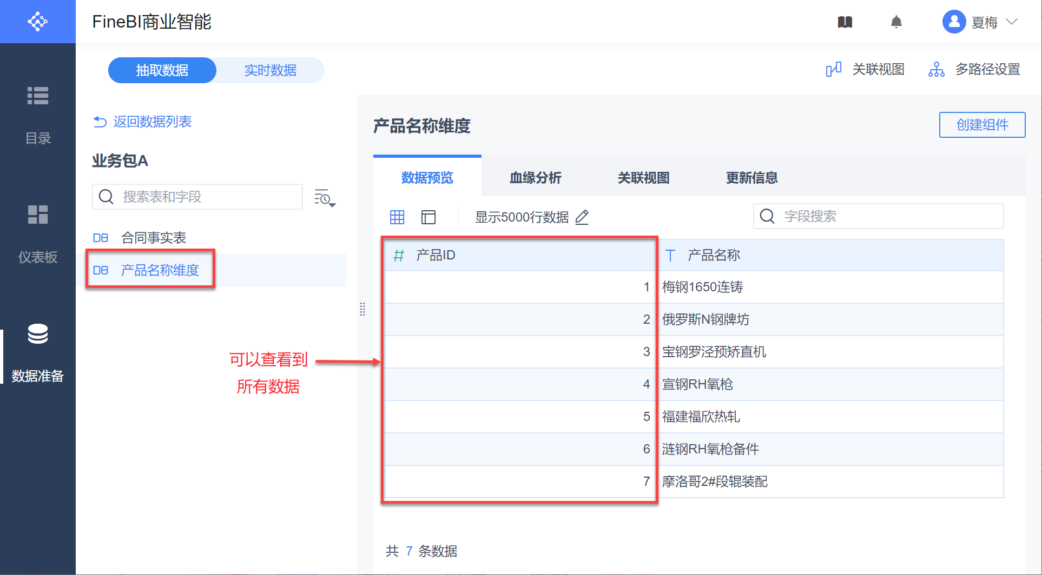Switch to the 血缘分析 tab
1042x575 pixels.
click(535, 178)
